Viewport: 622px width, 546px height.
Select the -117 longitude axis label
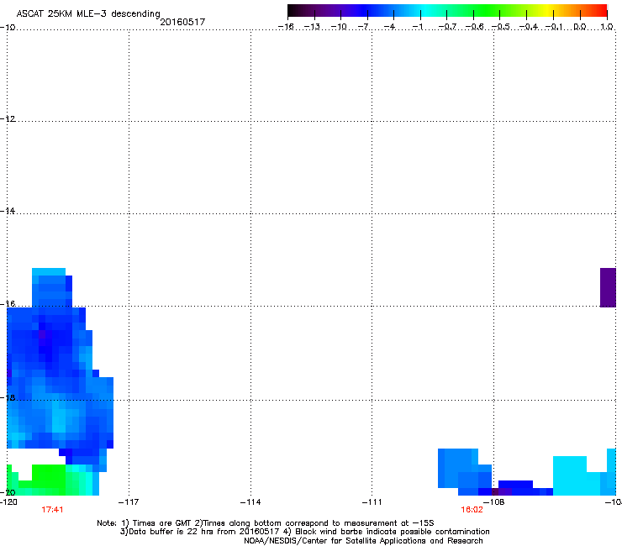(x=129, y=502)
